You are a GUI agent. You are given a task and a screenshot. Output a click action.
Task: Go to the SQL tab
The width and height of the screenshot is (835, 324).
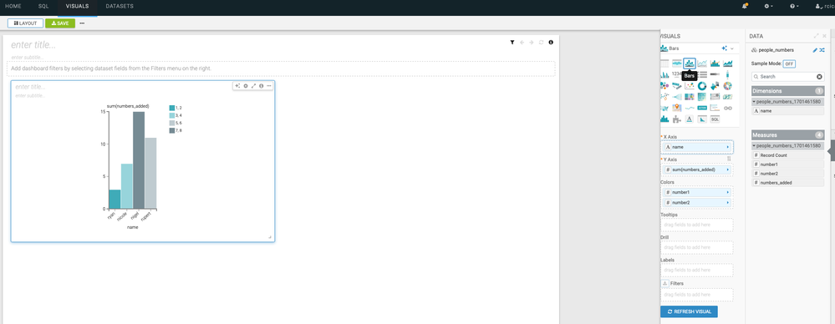[43, 7]
